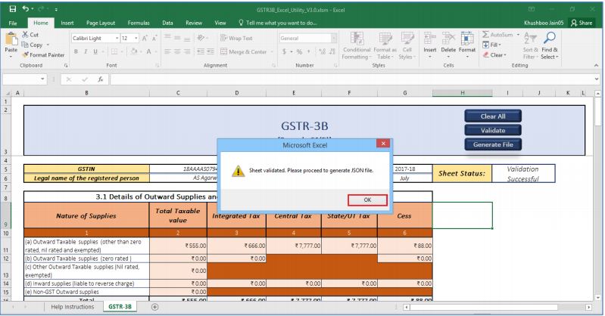Image resolution: width=605 pixels, height=316 pixels.
Task: Click into the formula bar
Action: [x=351, y=79]
